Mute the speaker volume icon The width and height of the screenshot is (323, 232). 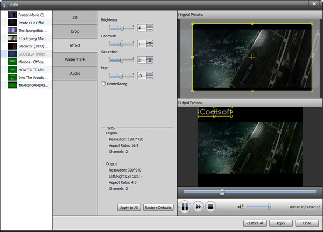(241, 207)
